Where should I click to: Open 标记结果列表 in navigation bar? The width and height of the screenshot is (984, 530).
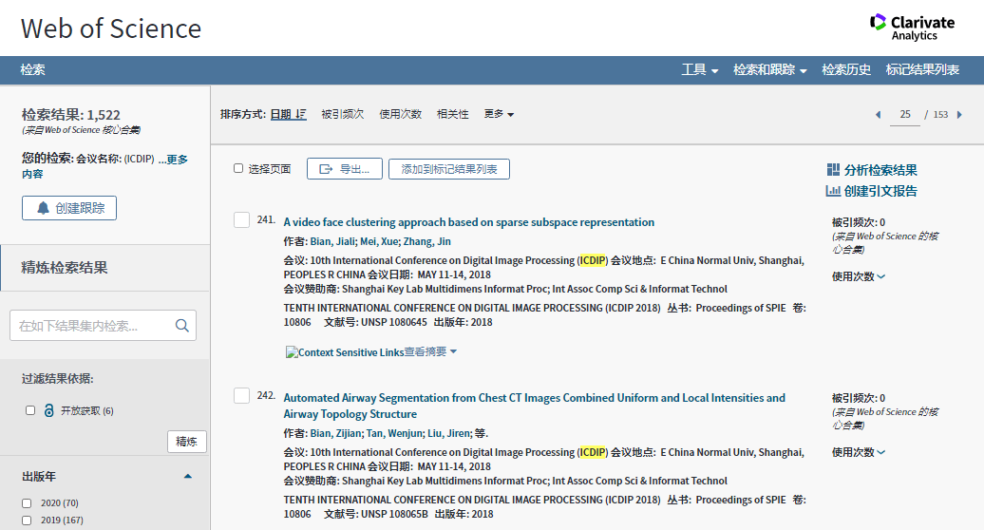pos(922,69)
